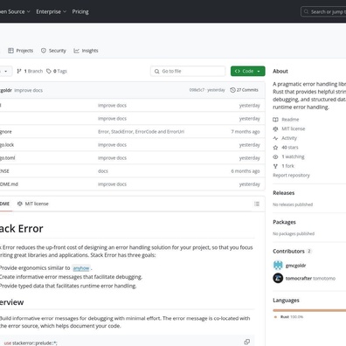Switch to the MIT license tab
Image resolution: width=346 pixels, height=346 pixels.
33,204
